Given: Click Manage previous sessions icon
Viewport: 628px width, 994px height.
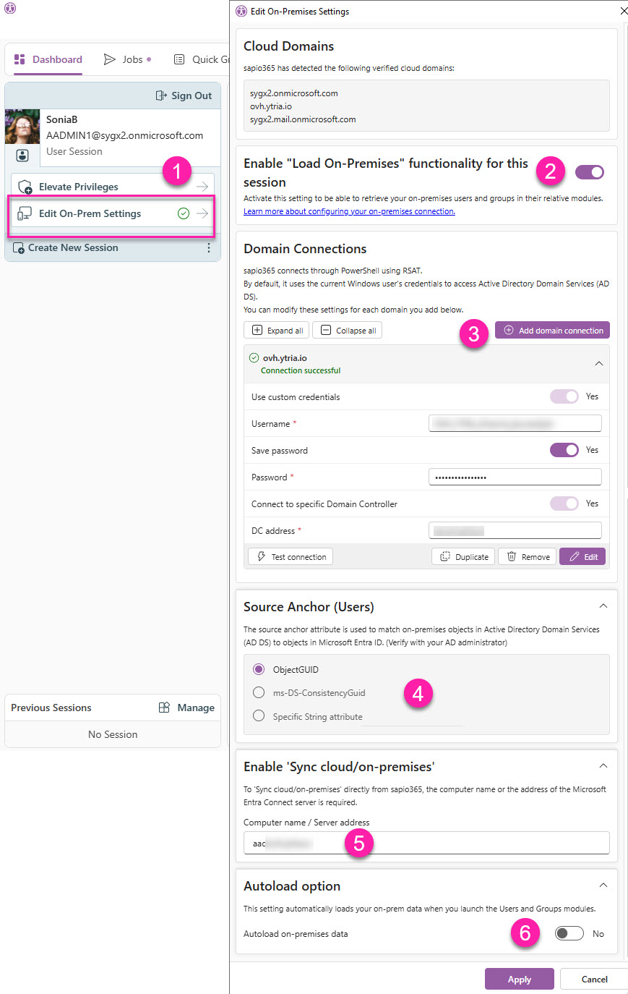Looking at the screenshot, I should [x=164, y=708].
